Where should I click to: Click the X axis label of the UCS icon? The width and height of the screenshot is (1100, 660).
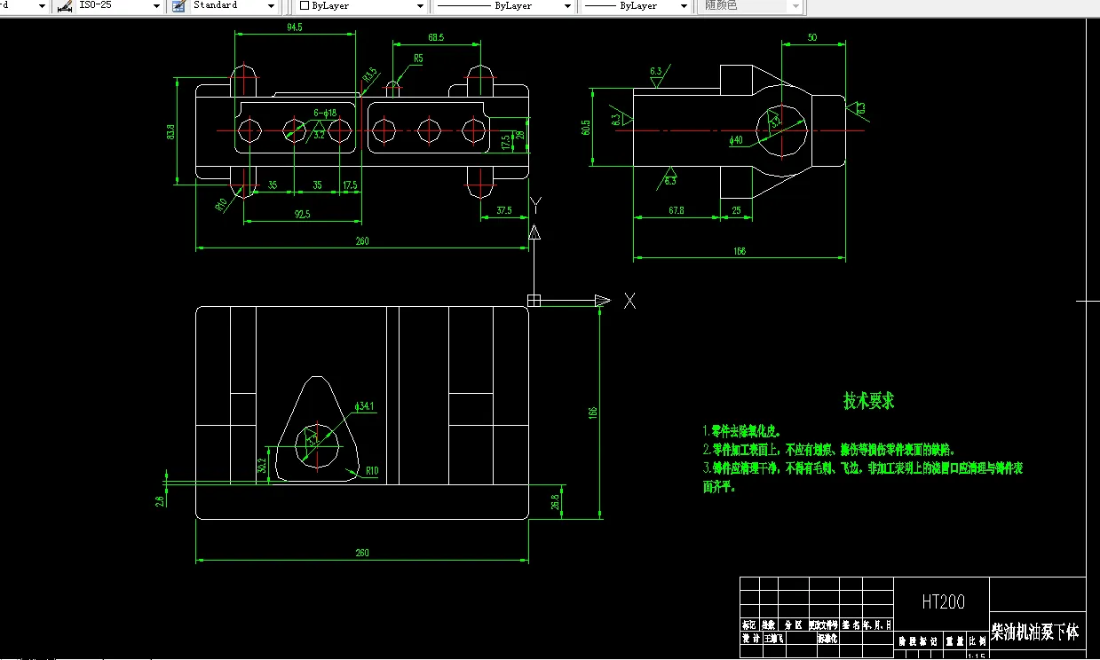pyautogui.click(x=629, y=301)
